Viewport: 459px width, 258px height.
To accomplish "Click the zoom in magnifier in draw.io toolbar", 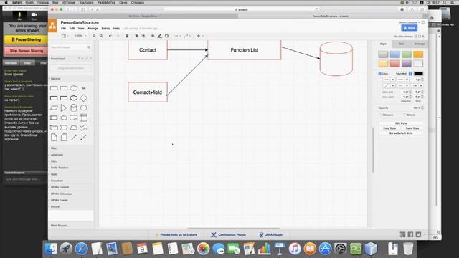I will [94, 36].
